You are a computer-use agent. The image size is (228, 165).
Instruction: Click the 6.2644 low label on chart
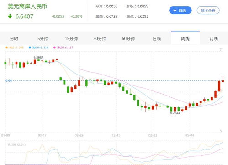pos(175,113)
